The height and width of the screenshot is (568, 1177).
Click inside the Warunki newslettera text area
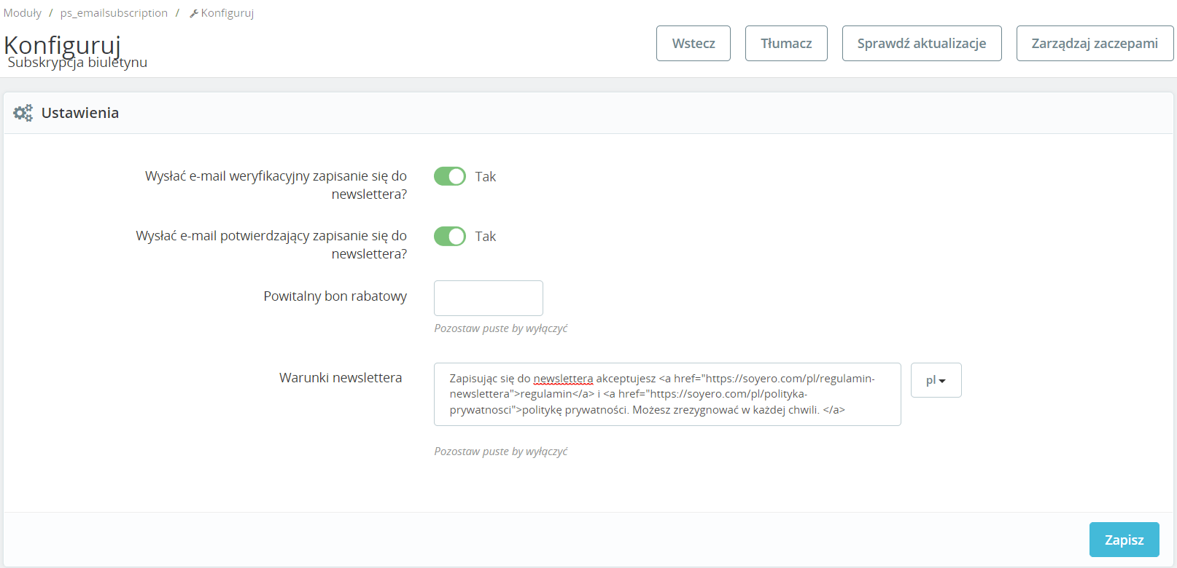tap(667, 394)
